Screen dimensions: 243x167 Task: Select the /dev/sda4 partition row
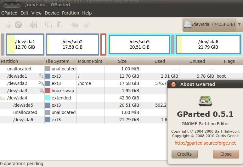tap(84, 98)
